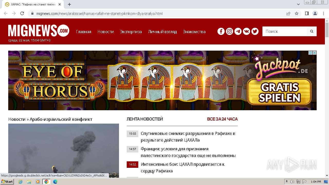
Task: Go to Главная menu item
Action: tap(84, 32)
